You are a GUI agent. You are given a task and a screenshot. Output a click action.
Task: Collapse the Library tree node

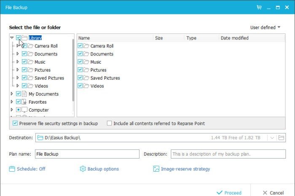[12, 38]
